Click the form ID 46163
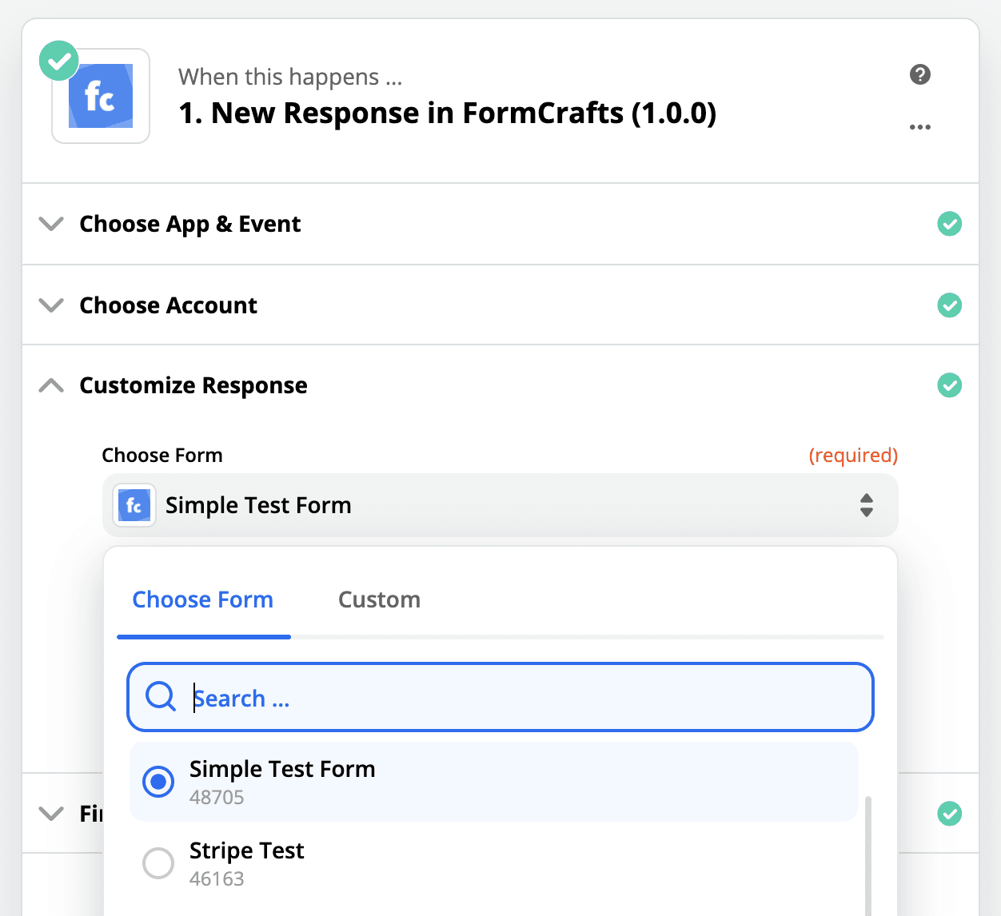The image size is (1001, 916). tap(217, 878)
